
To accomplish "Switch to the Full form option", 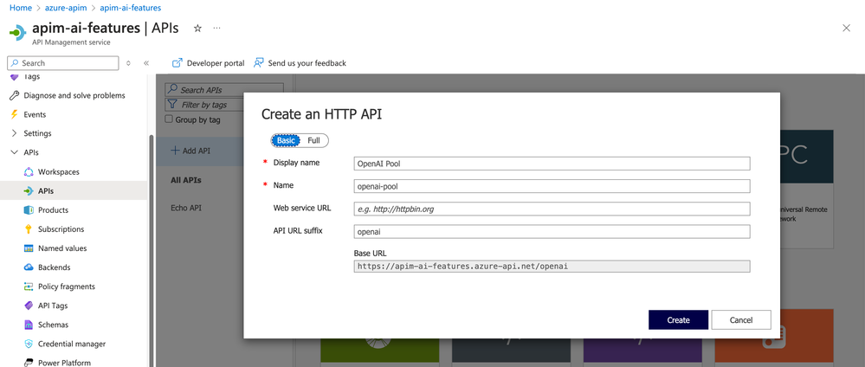I will tap(314, 140).
